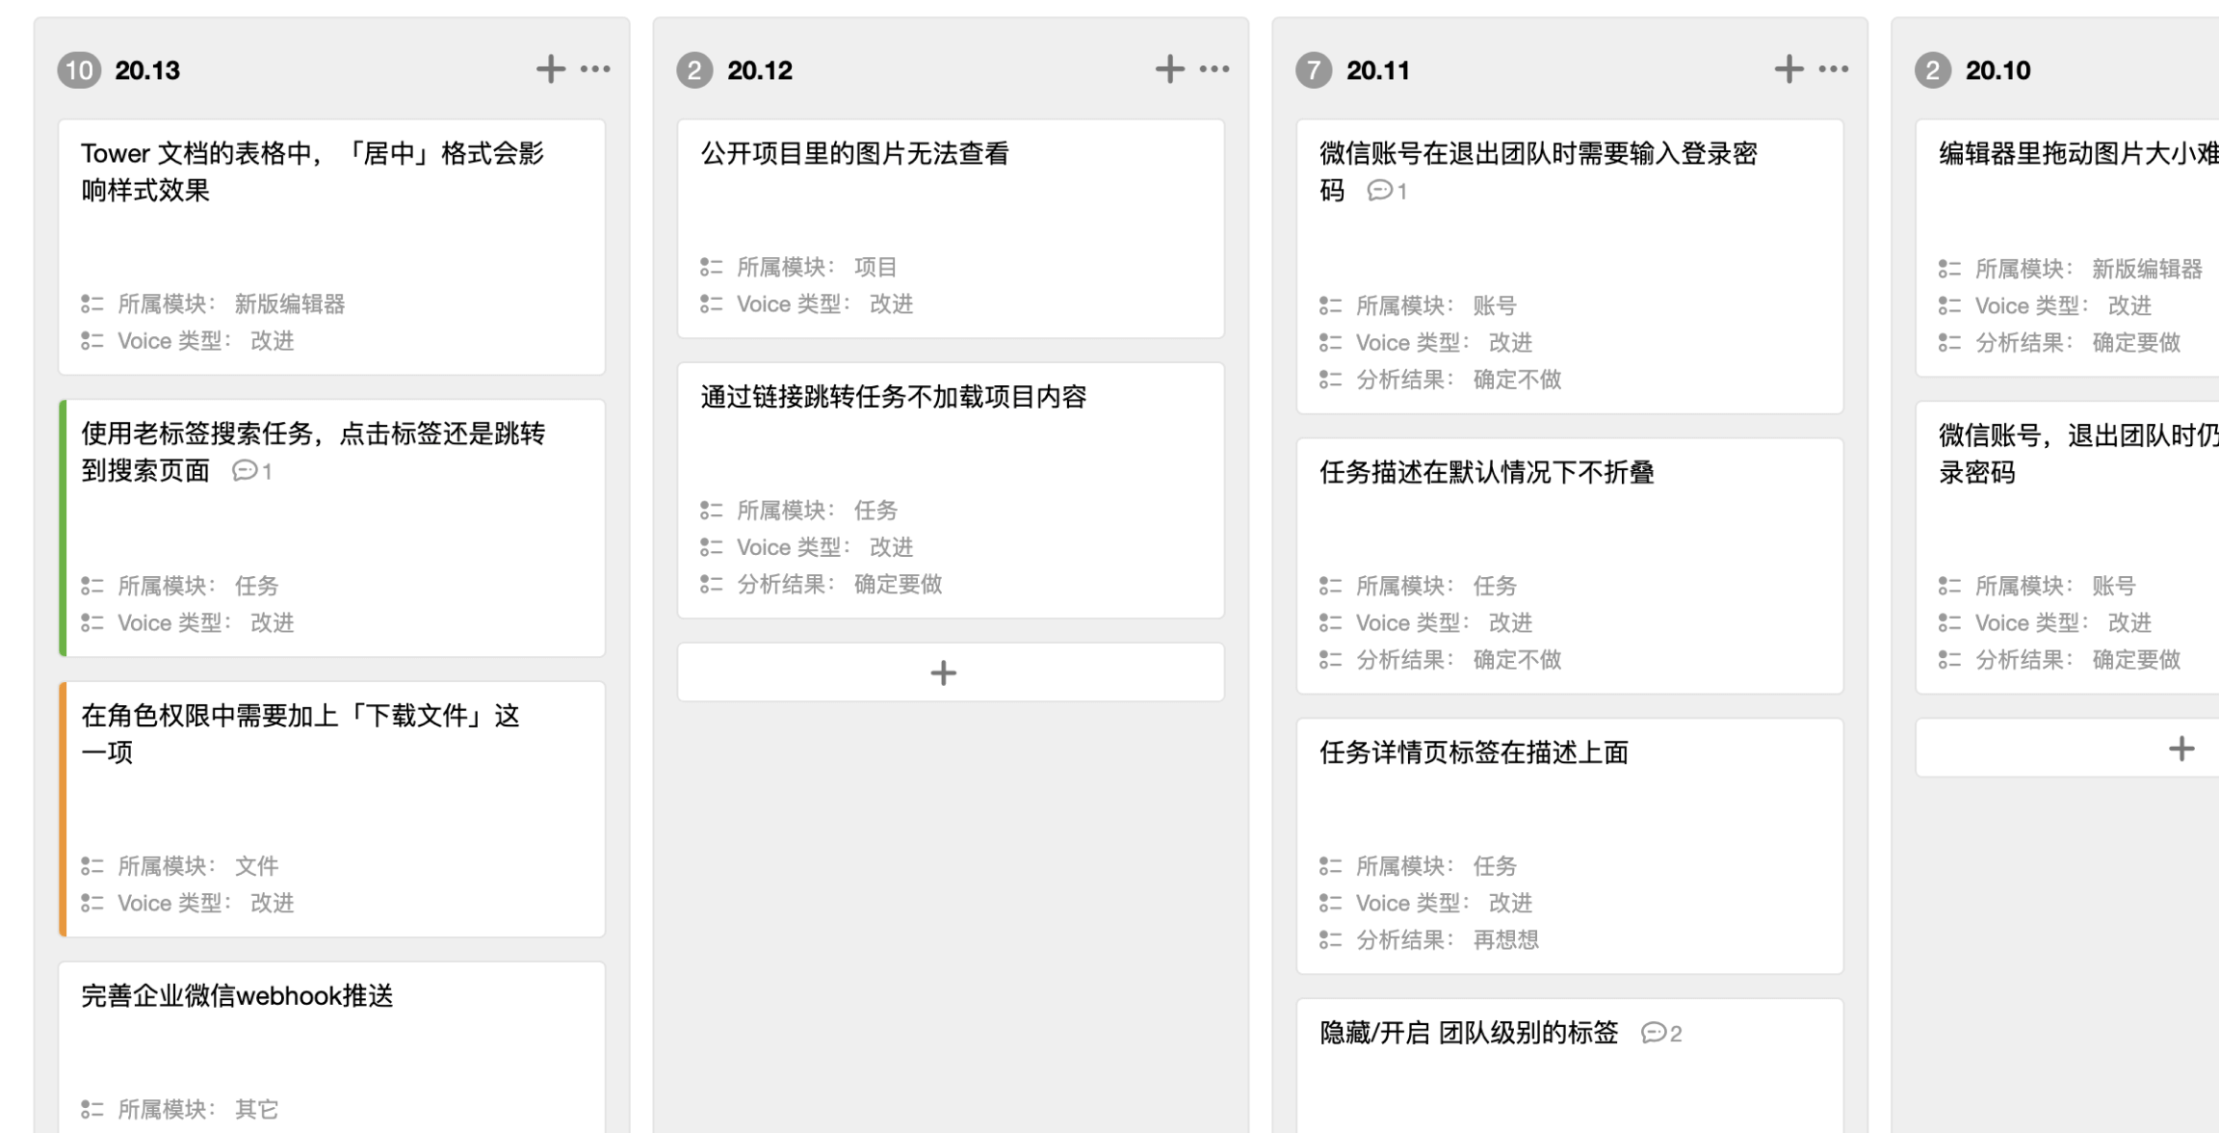
Task: Click the 2 count badge of 20.10
Action: [1933, 70]
